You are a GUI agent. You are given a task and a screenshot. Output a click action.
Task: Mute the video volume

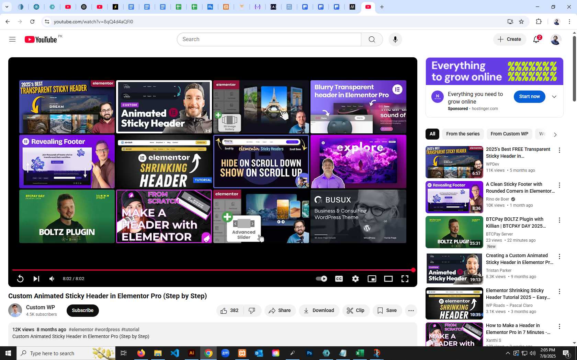click(x=52, y=279)
